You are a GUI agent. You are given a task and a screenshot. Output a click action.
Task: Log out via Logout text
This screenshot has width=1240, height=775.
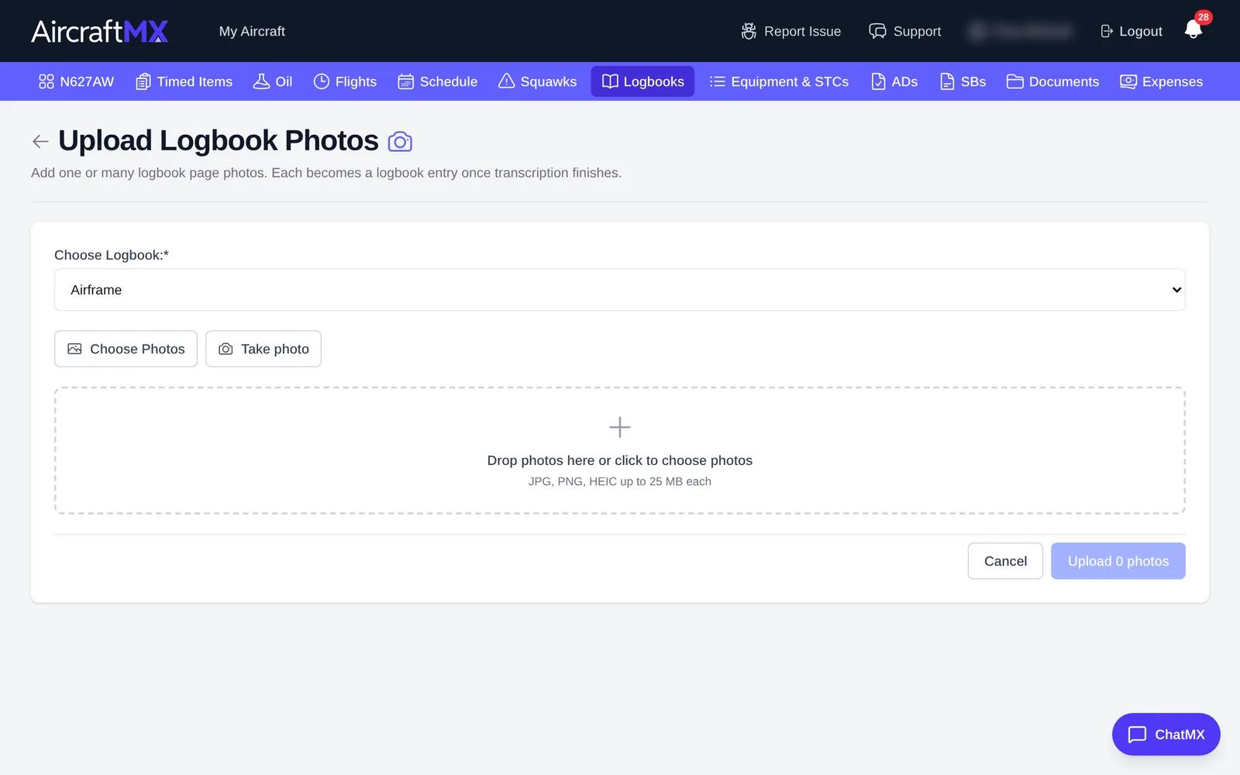(x=1141, y=31)
